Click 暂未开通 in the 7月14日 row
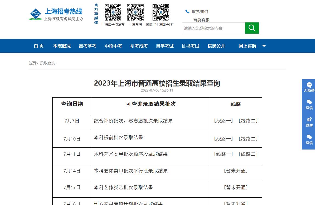 (x=236, y=171)
